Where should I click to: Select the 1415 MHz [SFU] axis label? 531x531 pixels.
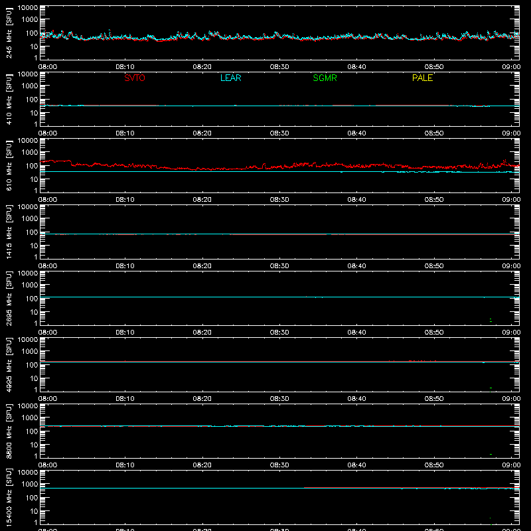click(x=9, y=232)
